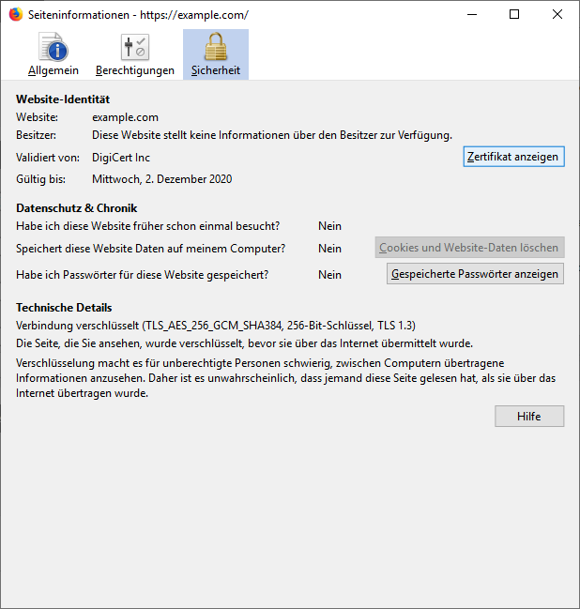Click the 'Validiert von:' label

tap(48, 158)
